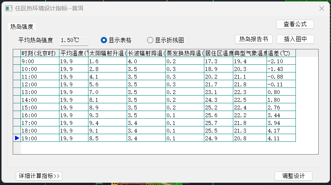331x185 pixels.
Task: Open the 热岛报告书 report
Action: point(253,39)
